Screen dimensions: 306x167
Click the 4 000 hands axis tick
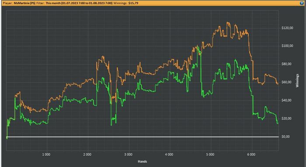169,154
